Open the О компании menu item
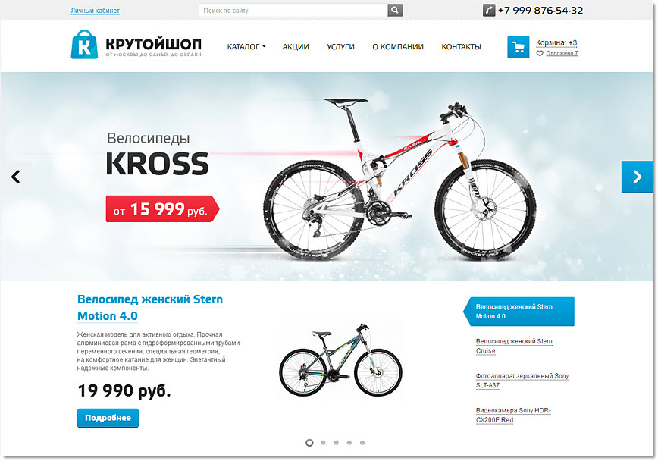Image resolution: width=658 pixels, height=461 pixels. (398, 46)
